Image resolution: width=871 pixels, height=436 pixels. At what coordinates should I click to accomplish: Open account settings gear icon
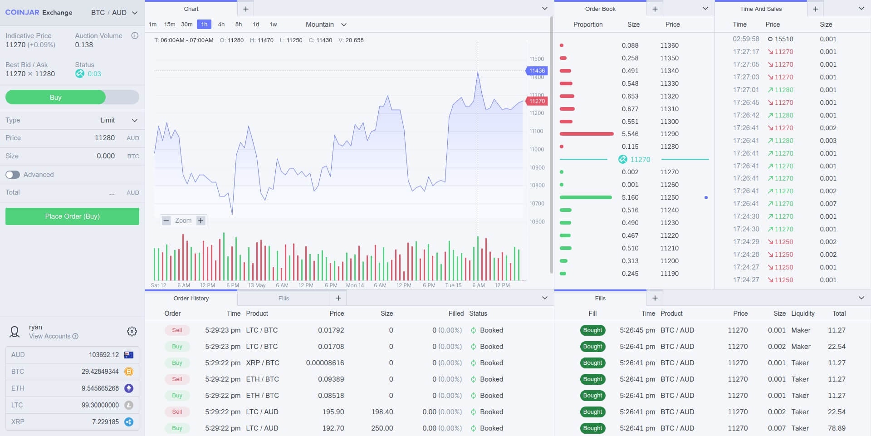[x=132, y=332]
